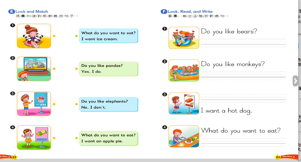This screenshot has width=301, height=162.
Task: Select the "I want ice cream." sentence box
Action: coord(108,36)
